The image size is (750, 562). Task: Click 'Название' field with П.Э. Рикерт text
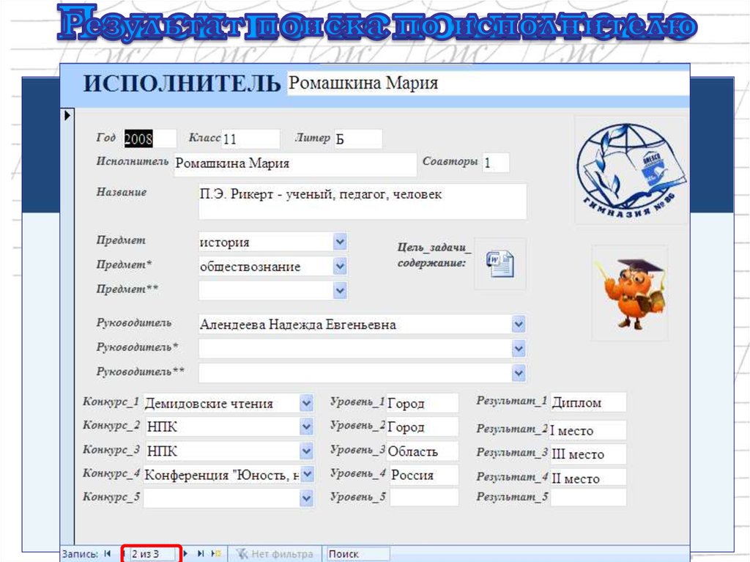pyautogui.click(x=363, y=201)
